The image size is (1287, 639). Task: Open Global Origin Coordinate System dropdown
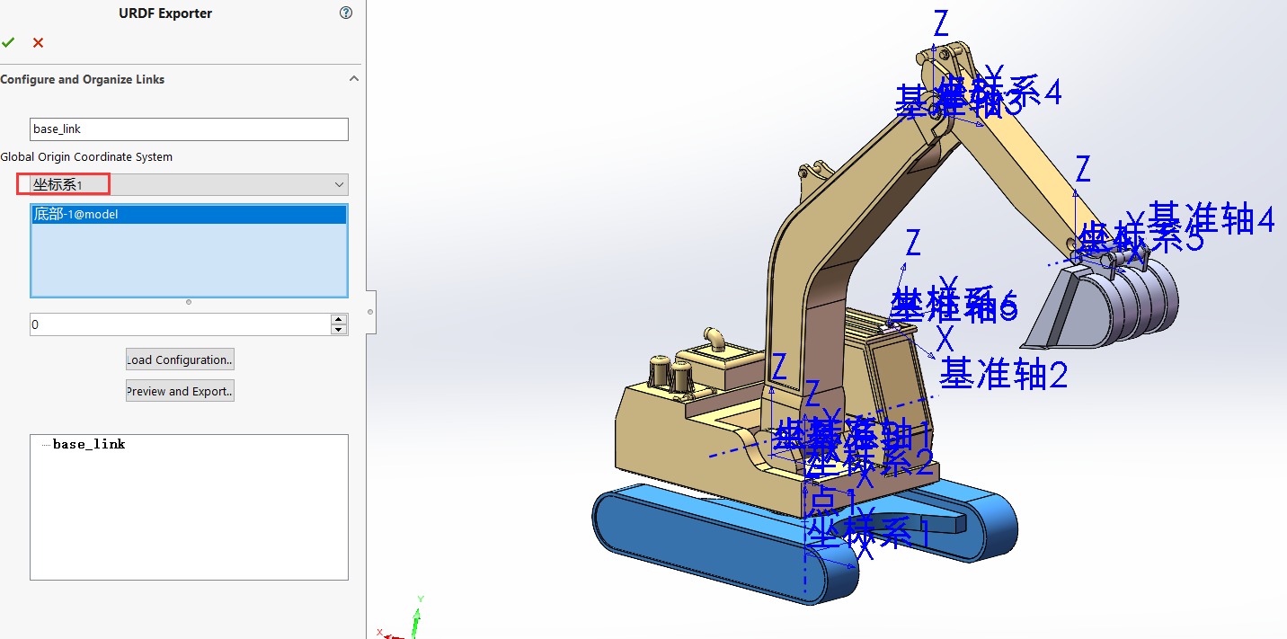189,184
